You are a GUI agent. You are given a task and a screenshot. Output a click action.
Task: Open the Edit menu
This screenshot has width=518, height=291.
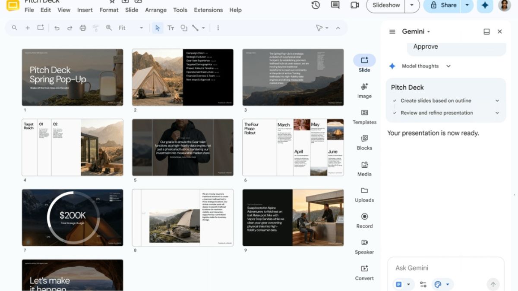[x=46, y=10]
